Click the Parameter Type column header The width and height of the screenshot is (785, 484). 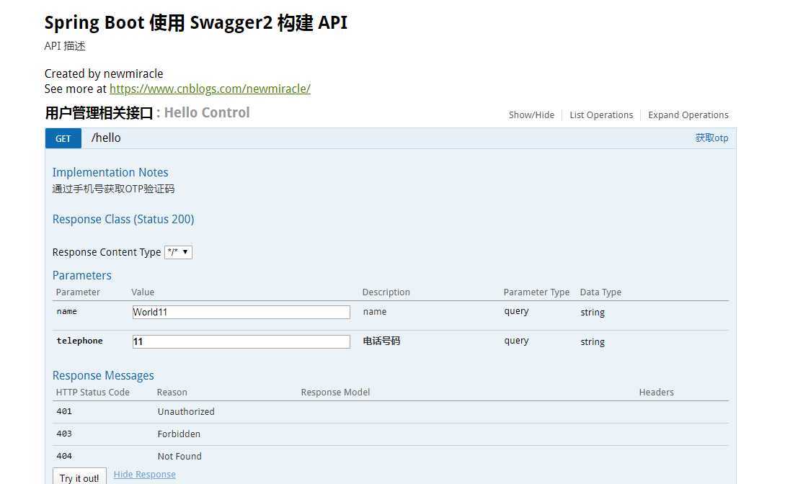(536, 292)
